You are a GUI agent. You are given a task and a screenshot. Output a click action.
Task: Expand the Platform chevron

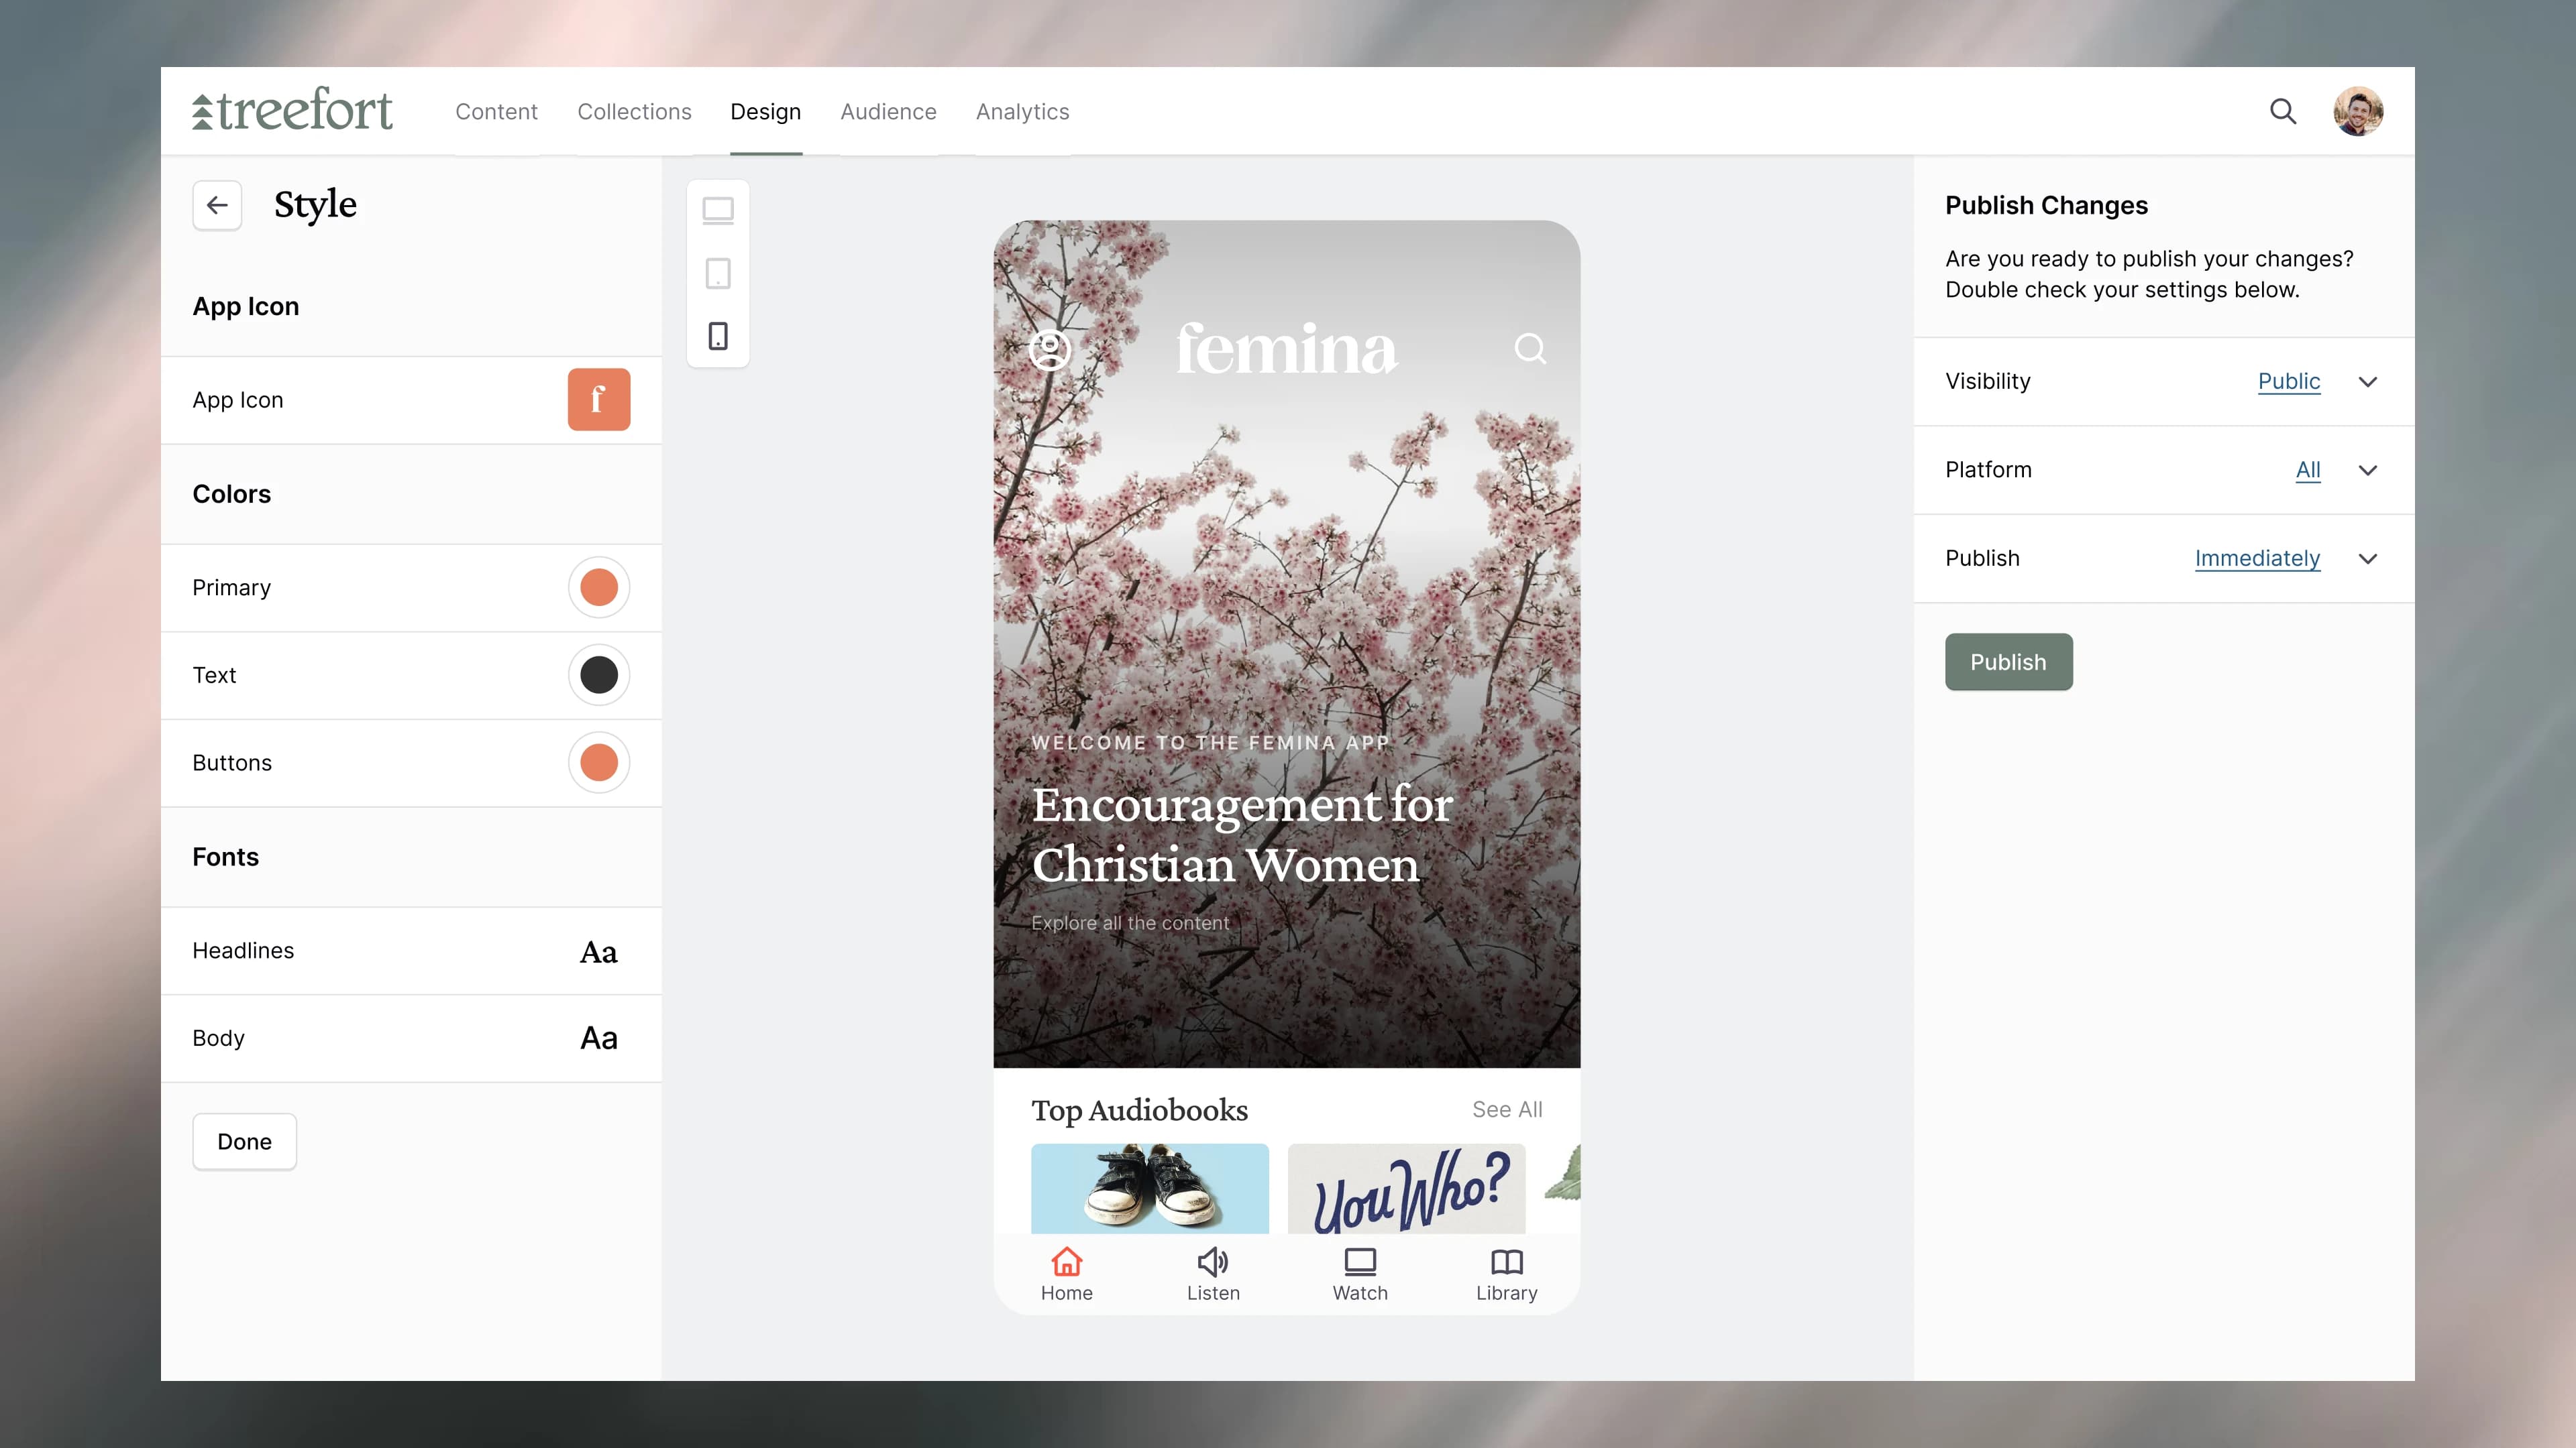coord(2368,470)
